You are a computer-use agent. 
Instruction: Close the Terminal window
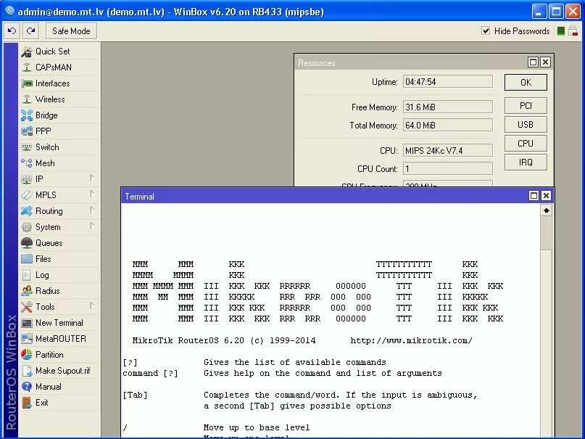(x=546, y=196)
